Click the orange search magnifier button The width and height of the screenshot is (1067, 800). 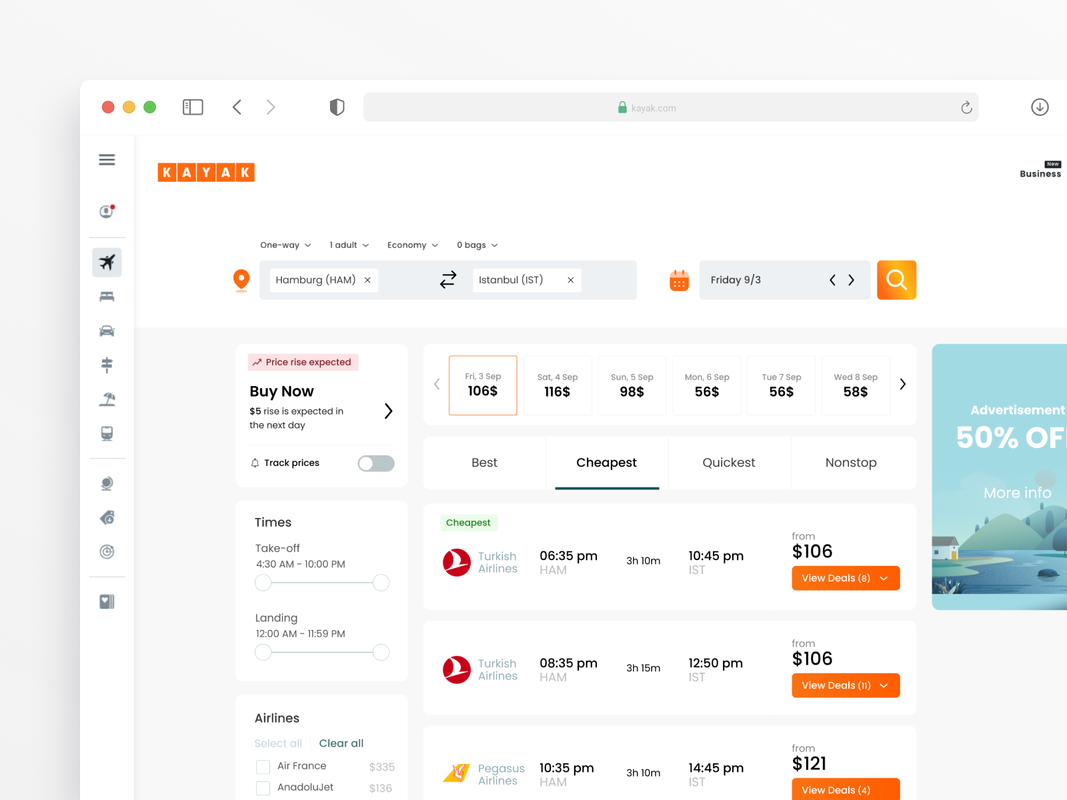point(896,280)
